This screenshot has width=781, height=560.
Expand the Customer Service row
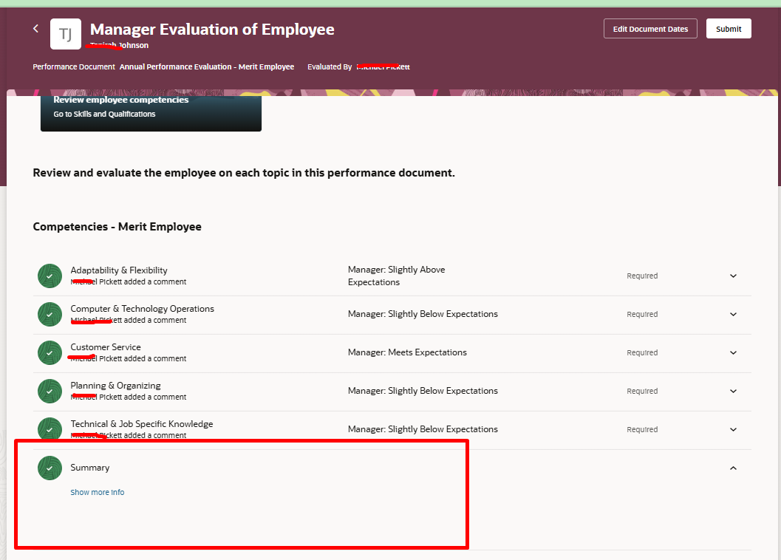click(733, 352)
